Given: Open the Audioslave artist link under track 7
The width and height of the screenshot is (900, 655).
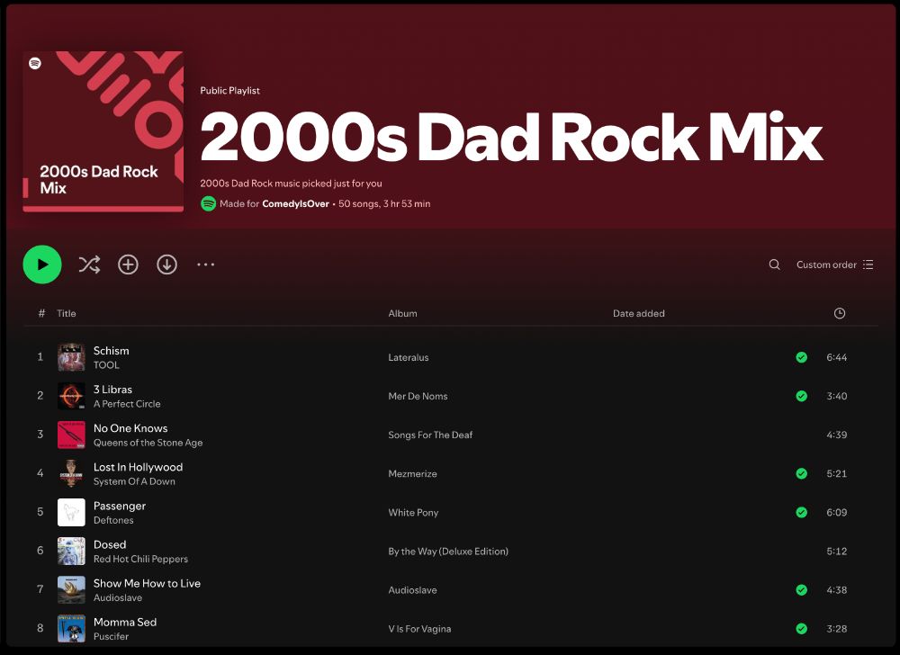Looking at the screenshot, I should point(118,597).
